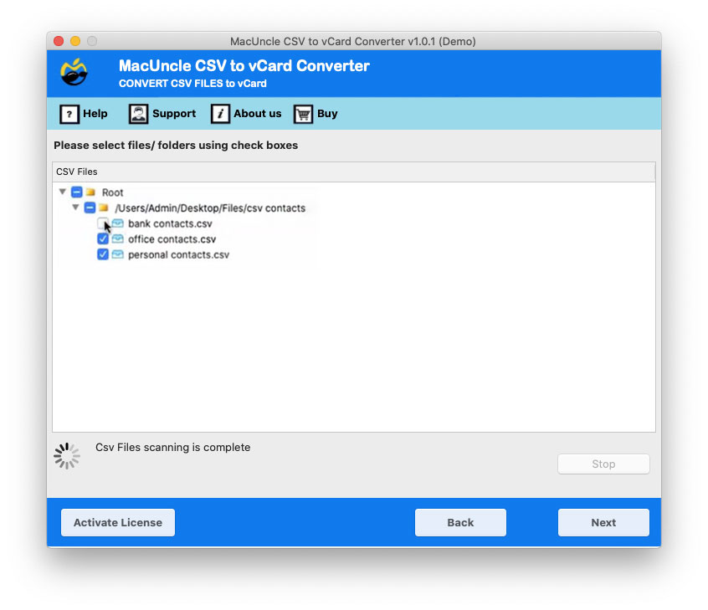
Task: Click the scanning spinner icon
Action: [67, 456]
